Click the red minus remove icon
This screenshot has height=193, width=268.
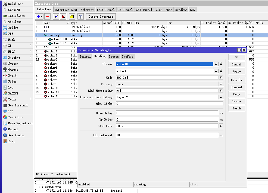(x=48, y=17)
